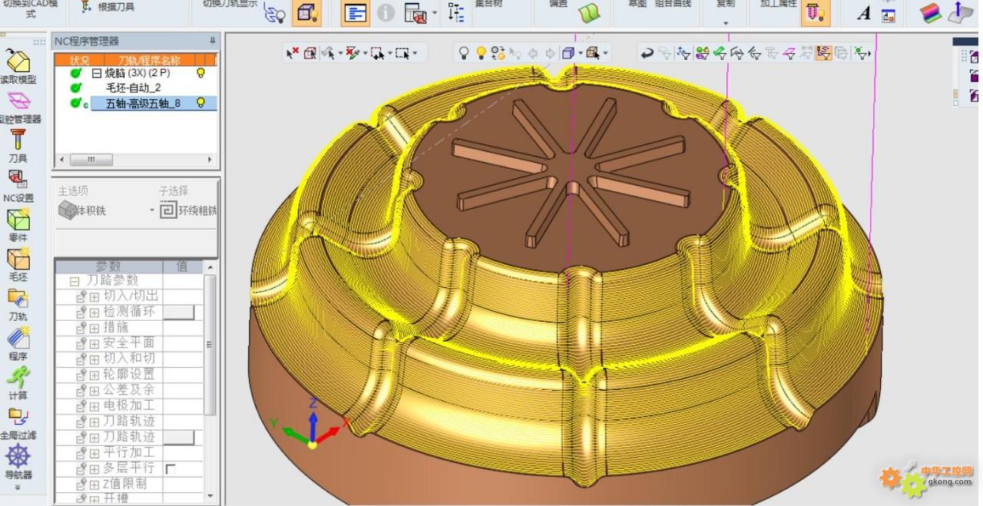Open the 体积铣 main selection dropdown
The height and width of the screenshot is (506, 983).
point(151,210)
